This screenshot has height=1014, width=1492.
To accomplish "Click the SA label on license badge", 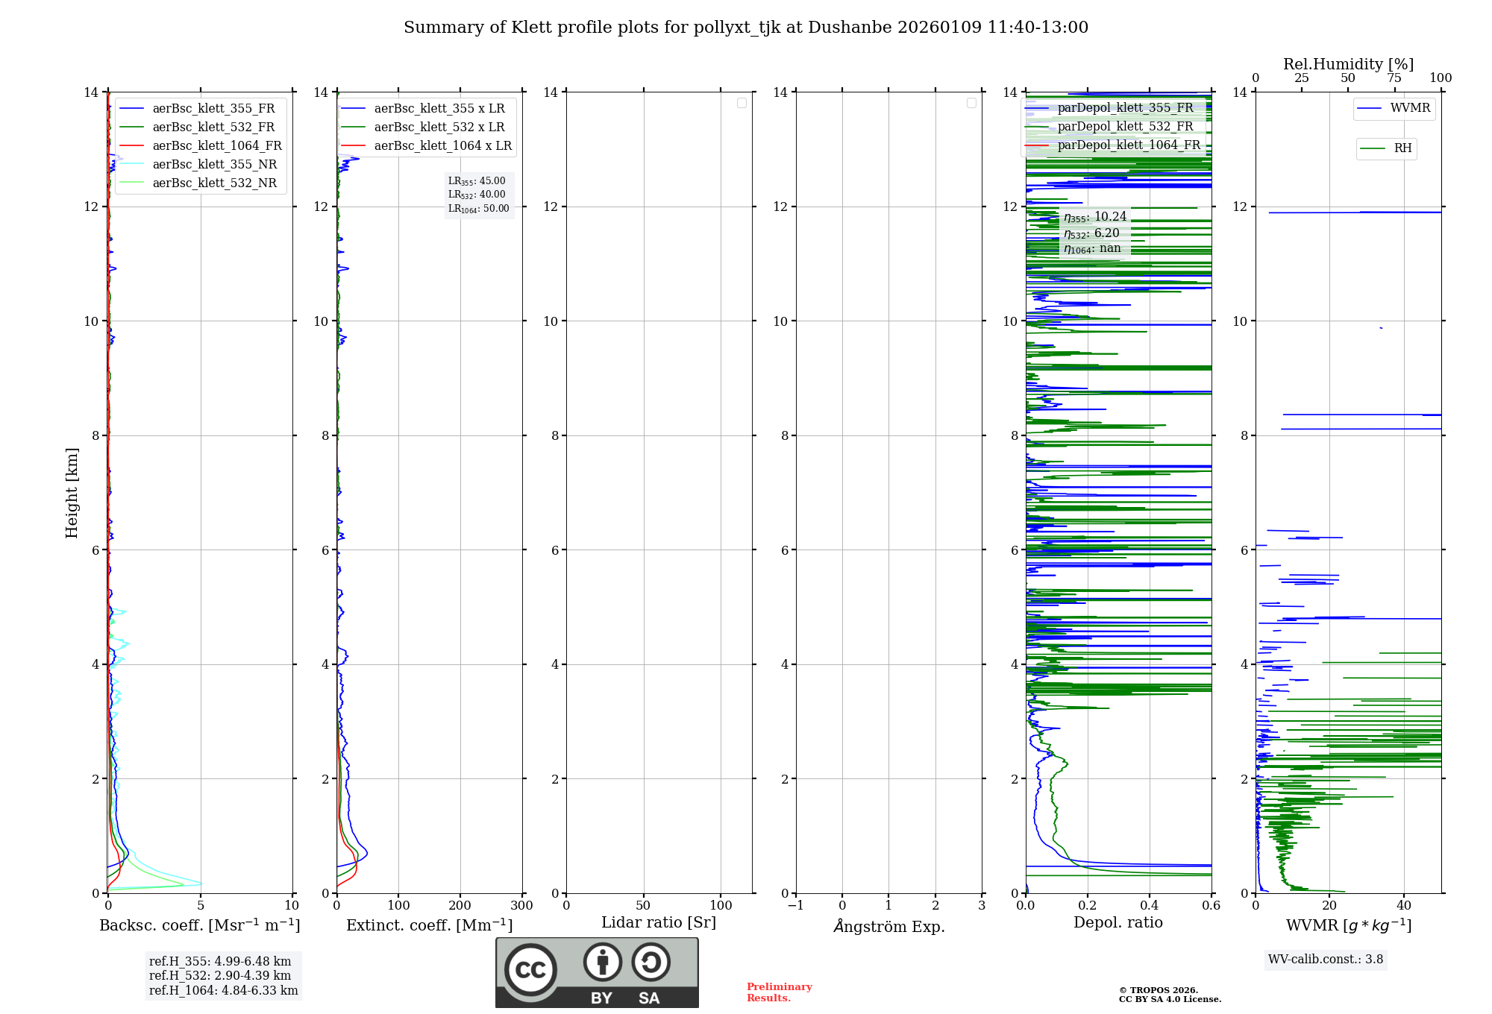I will click(x=649, y=998).
